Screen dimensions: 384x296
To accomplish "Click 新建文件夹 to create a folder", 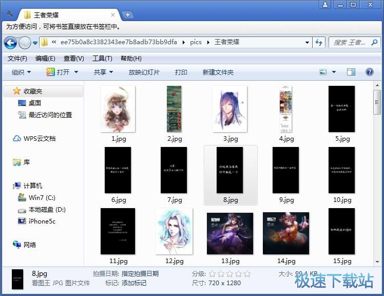I will click(218, 72).
